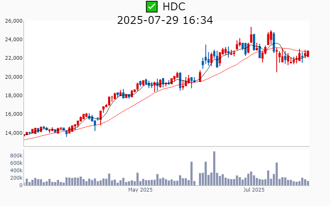Click the 14,000 price axis label
This screenshot has height=206, width=330.
14,133
